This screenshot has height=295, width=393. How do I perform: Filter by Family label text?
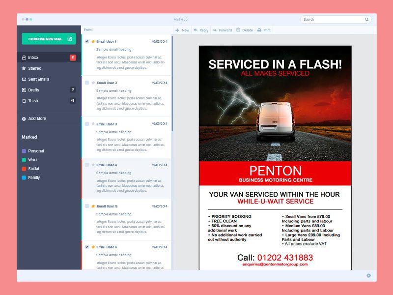click(x=34, y=177)
